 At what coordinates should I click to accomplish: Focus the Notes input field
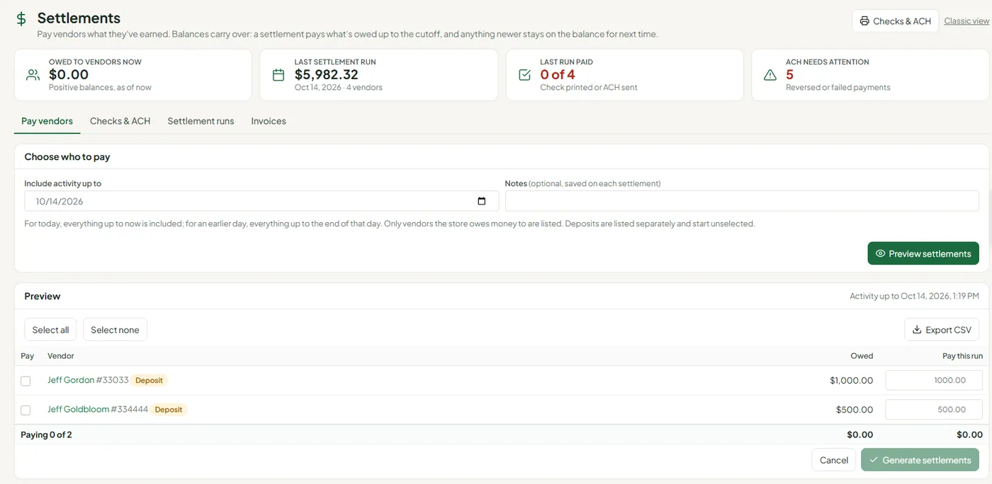coord(742,201)
